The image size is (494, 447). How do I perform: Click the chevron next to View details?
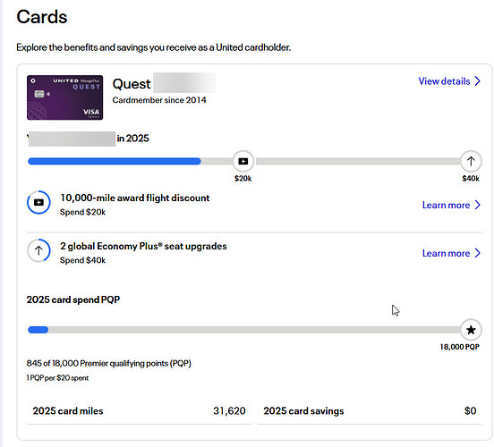(x=478, y=81)
